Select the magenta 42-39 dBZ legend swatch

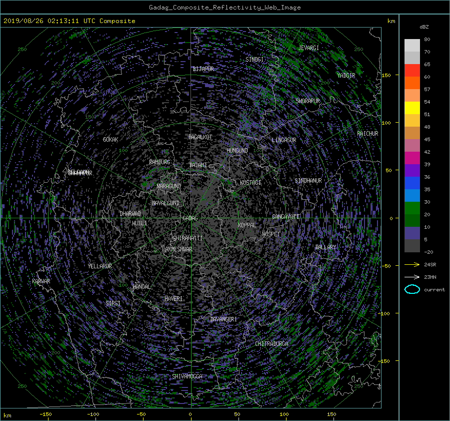[412, 158]
